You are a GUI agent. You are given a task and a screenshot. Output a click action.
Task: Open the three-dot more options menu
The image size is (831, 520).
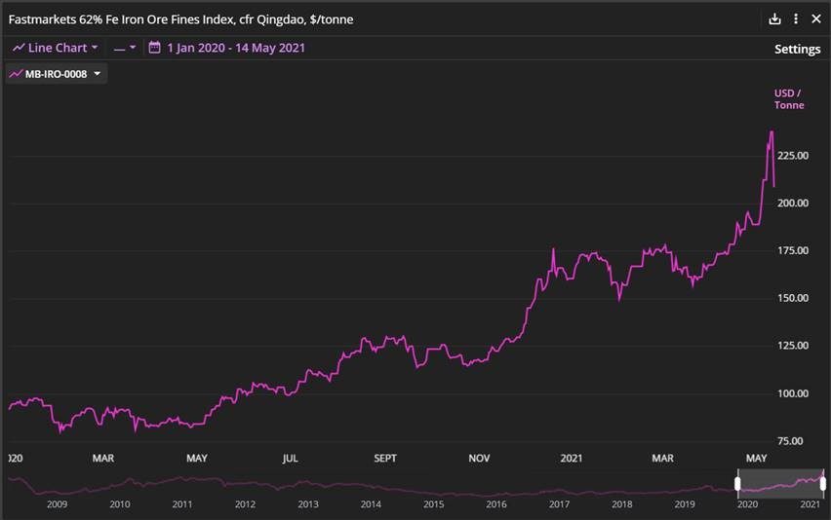(796, 19)
